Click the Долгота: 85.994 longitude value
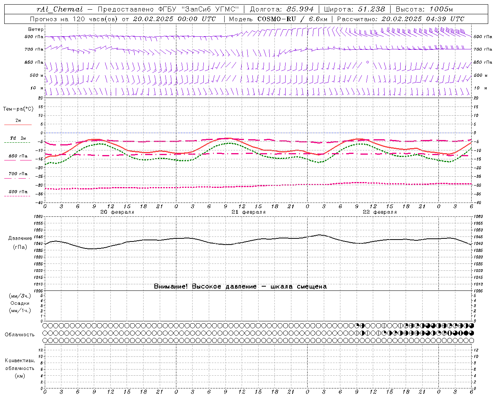This screenshot has height=395, width=494. point(282,9)
